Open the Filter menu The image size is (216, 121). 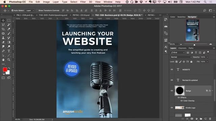[x=83, y=2]
